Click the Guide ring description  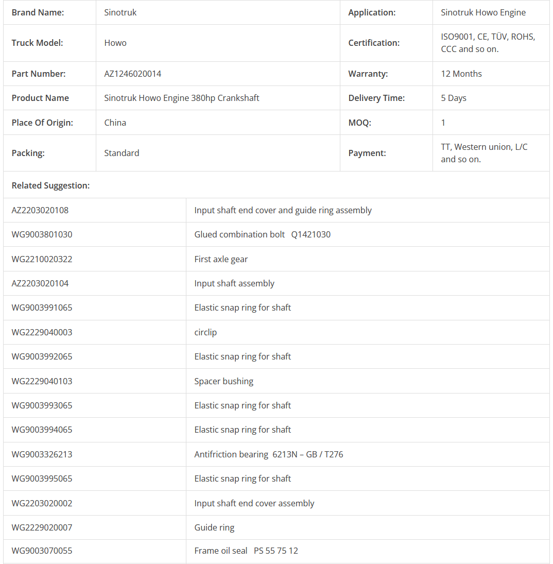pyautogui.click(x=214, y=527)
